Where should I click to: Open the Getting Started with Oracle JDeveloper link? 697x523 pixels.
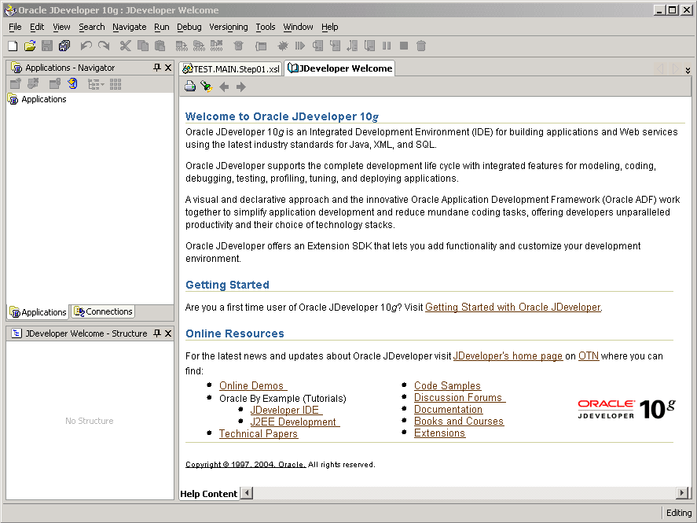click(x=512, y=307)
